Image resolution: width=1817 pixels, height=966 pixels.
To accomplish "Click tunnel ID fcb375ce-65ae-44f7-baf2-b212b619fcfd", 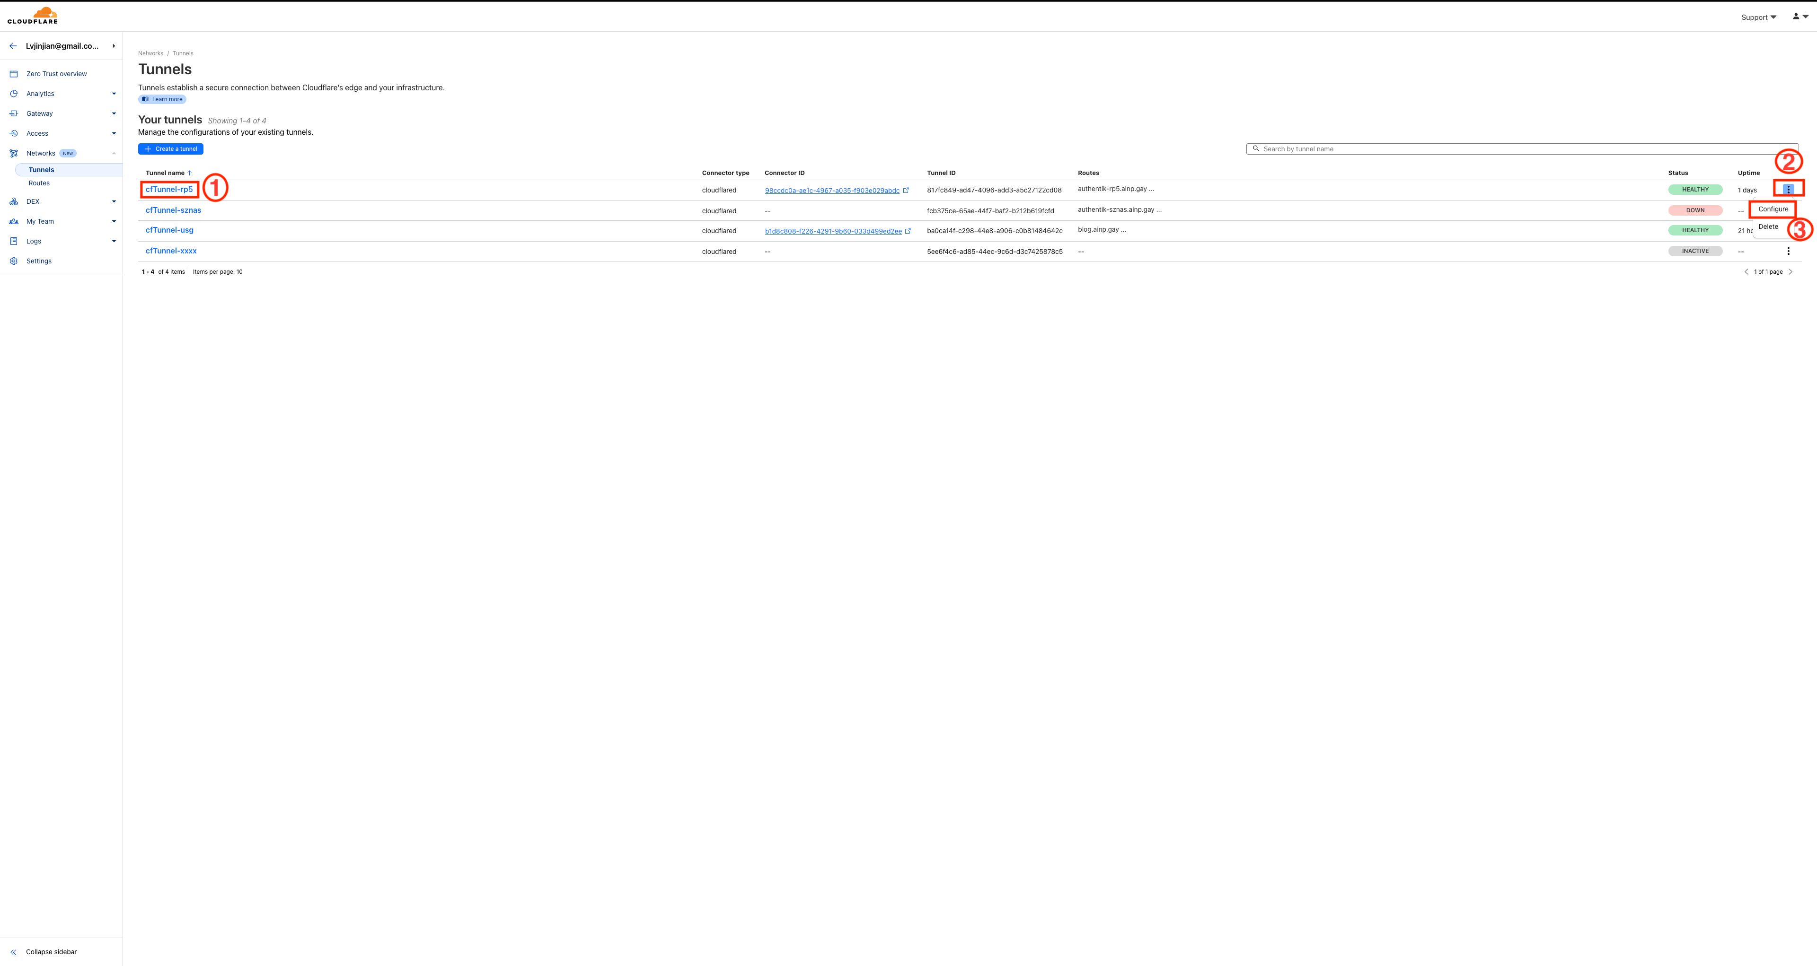I will coord(990,211).
